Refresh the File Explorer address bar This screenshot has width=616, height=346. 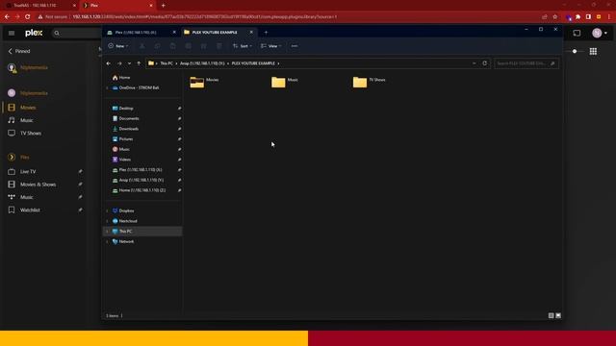[484, 63]
